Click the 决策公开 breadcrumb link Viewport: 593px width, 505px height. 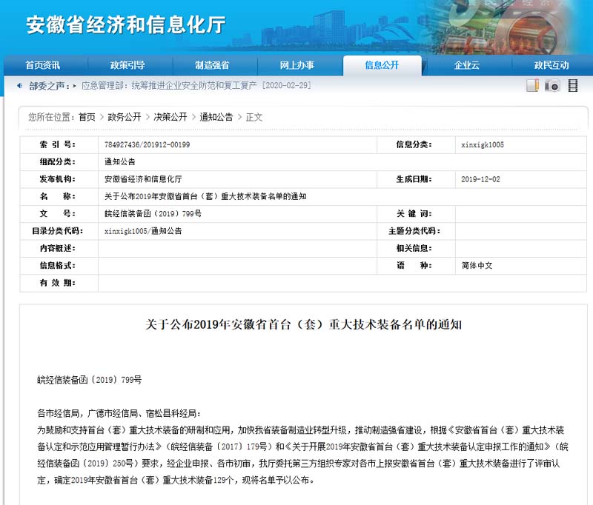click(x=170, y=117)
